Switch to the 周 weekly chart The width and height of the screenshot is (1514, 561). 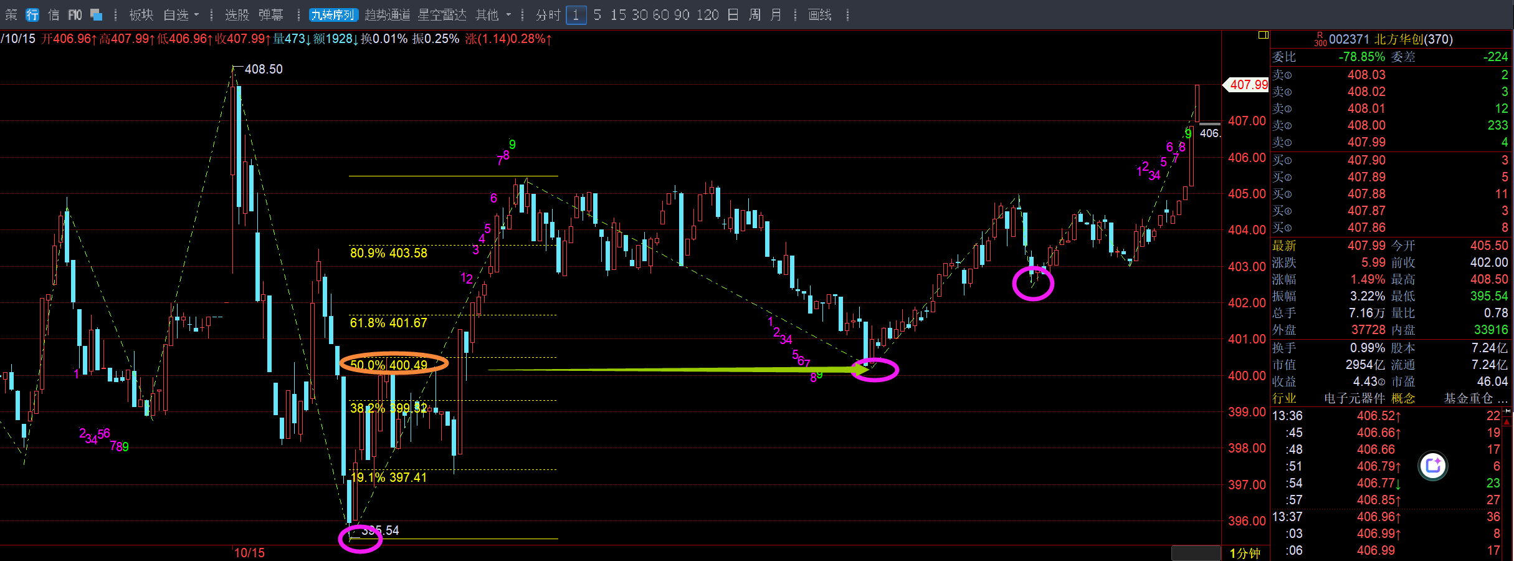click(x=755, y=15)
